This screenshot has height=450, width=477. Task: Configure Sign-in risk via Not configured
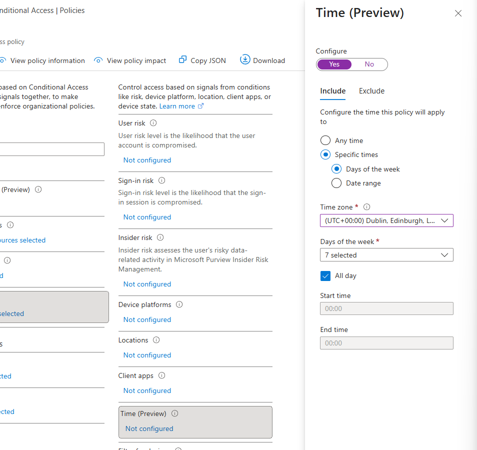click(x=147, y=217)
